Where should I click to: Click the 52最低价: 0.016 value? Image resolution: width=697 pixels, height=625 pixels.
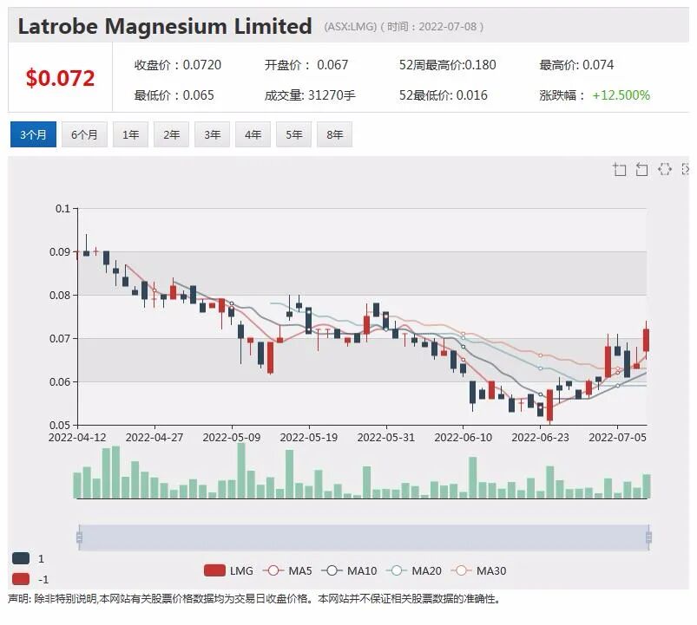(444, 95)
